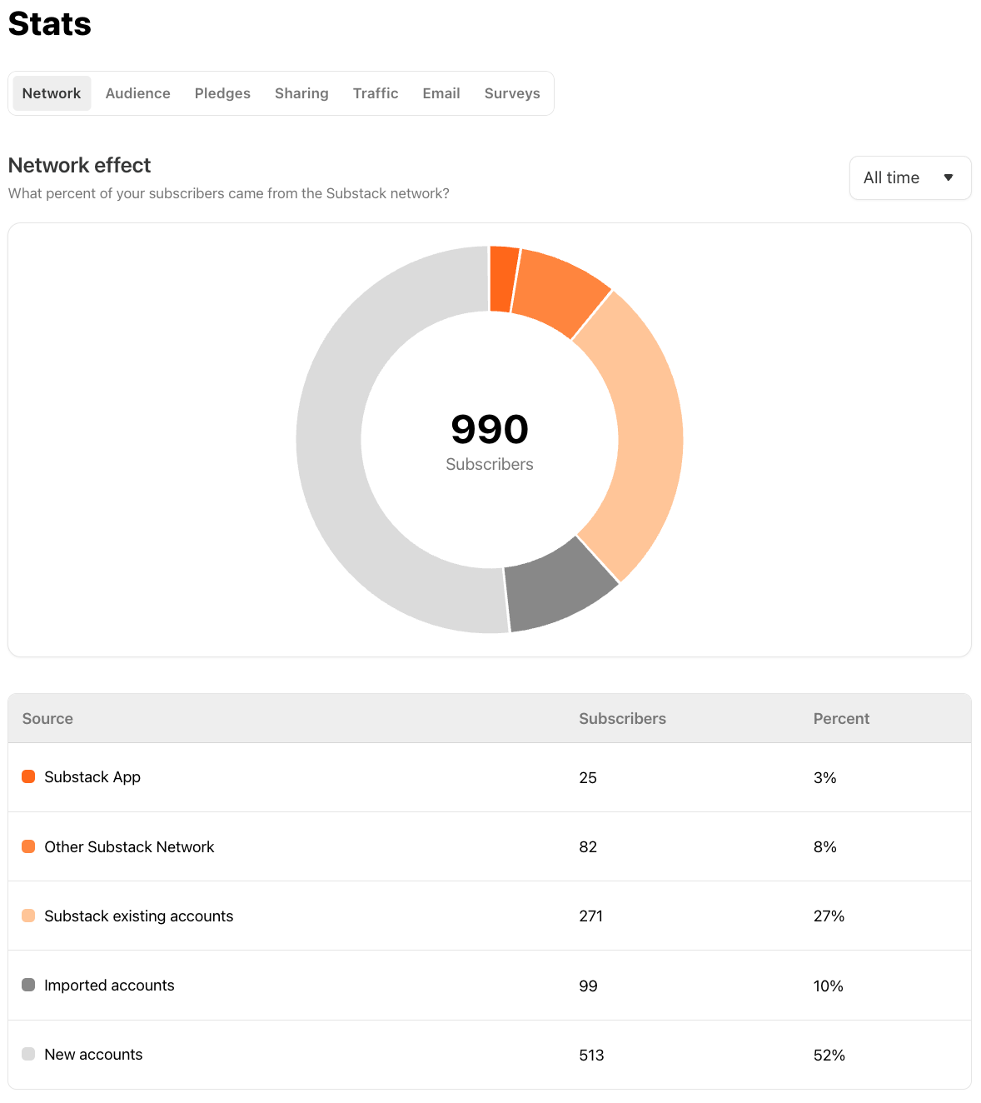Click the Subscribers column header
The image size is (981, 1103).
point(622,718)
